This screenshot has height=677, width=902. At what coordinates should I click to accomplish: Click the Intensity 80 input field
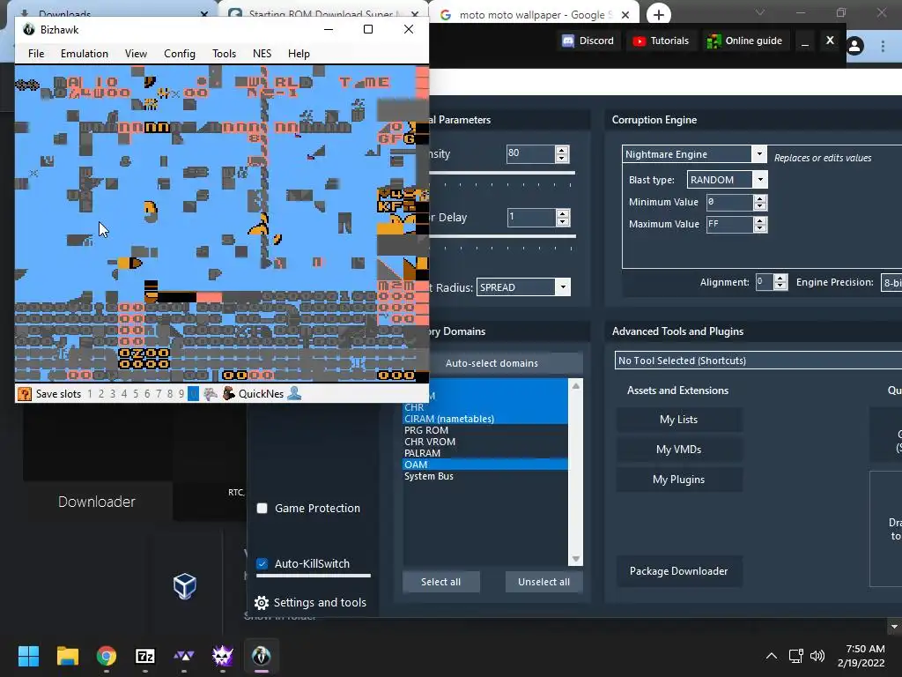(530, 153)
